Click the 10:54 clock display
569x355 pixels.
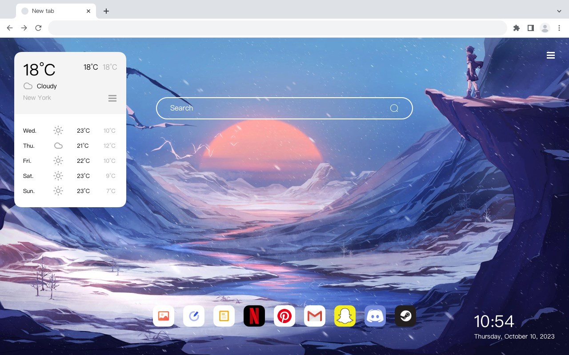tap(494, 321)
